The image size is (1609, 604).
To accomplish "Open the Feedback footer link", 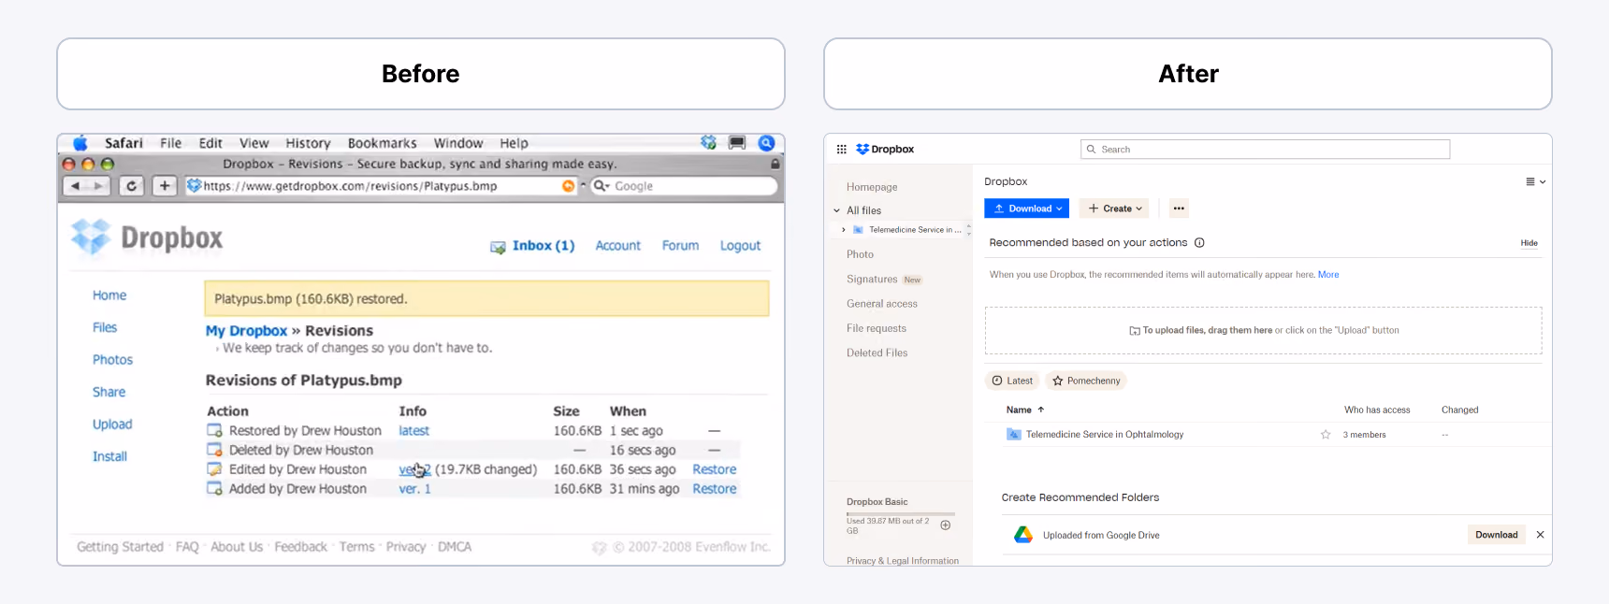I will [300, 547].
